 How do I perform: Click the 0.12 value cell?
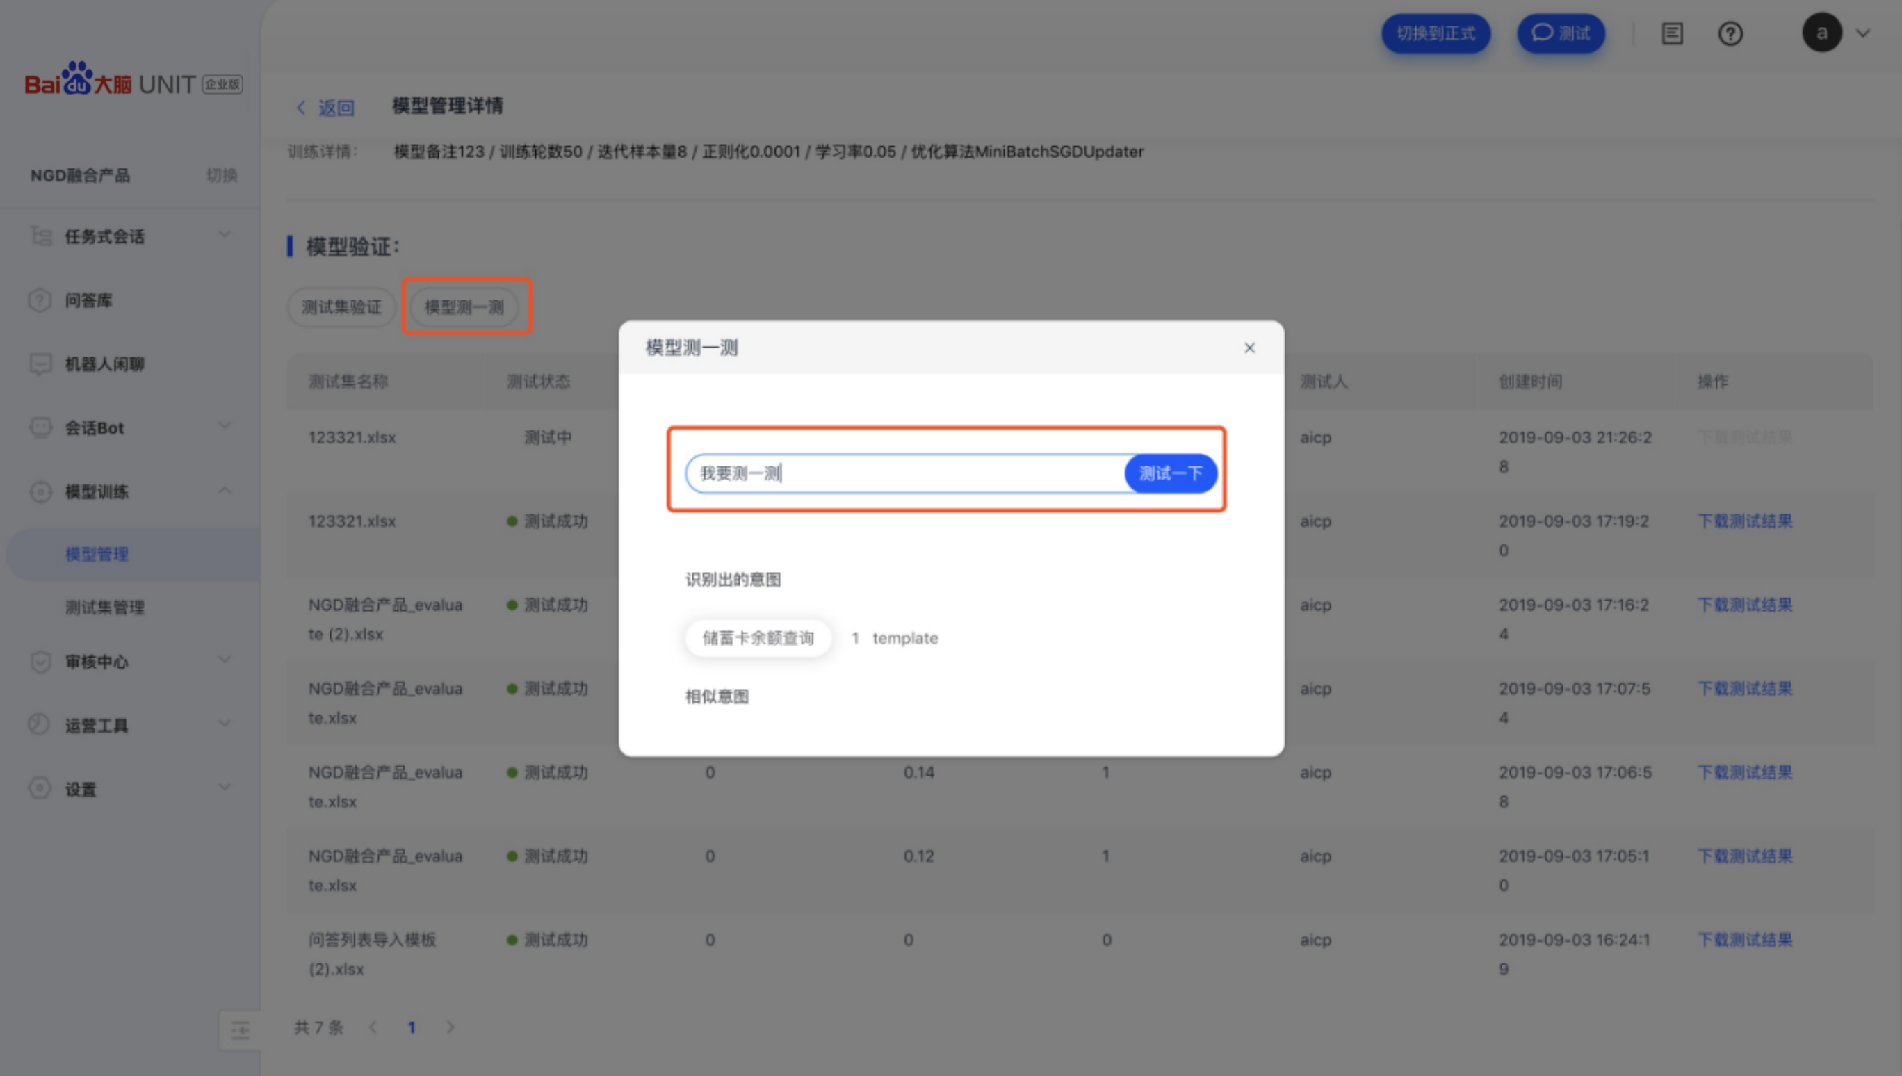(x=918, y=856)
